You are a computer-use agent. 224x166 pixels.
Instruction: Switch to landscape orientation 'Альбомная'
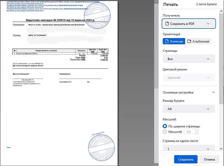coord(198,41)
